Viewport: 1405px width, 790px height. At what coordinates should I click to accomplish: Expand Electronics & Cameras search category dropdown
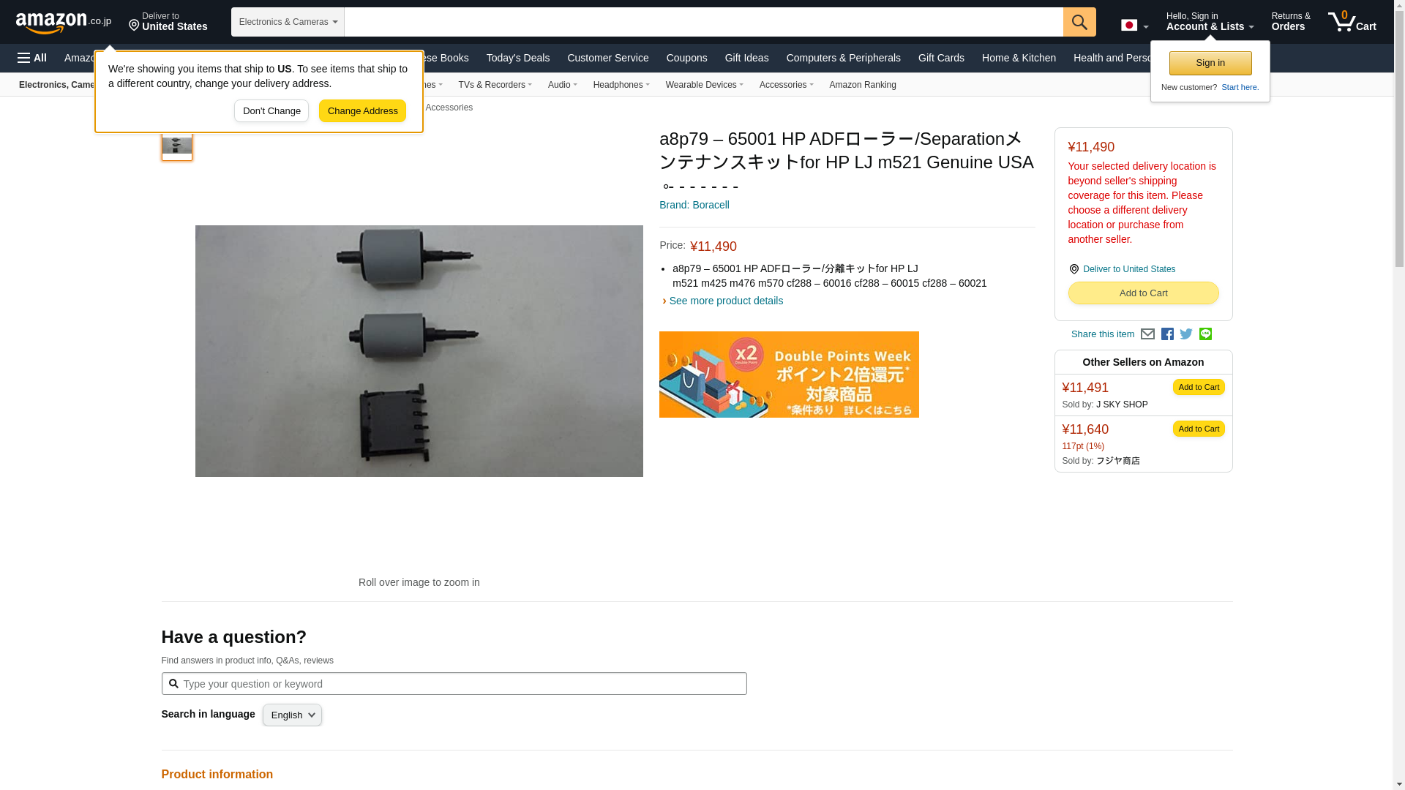click(288, 22)
